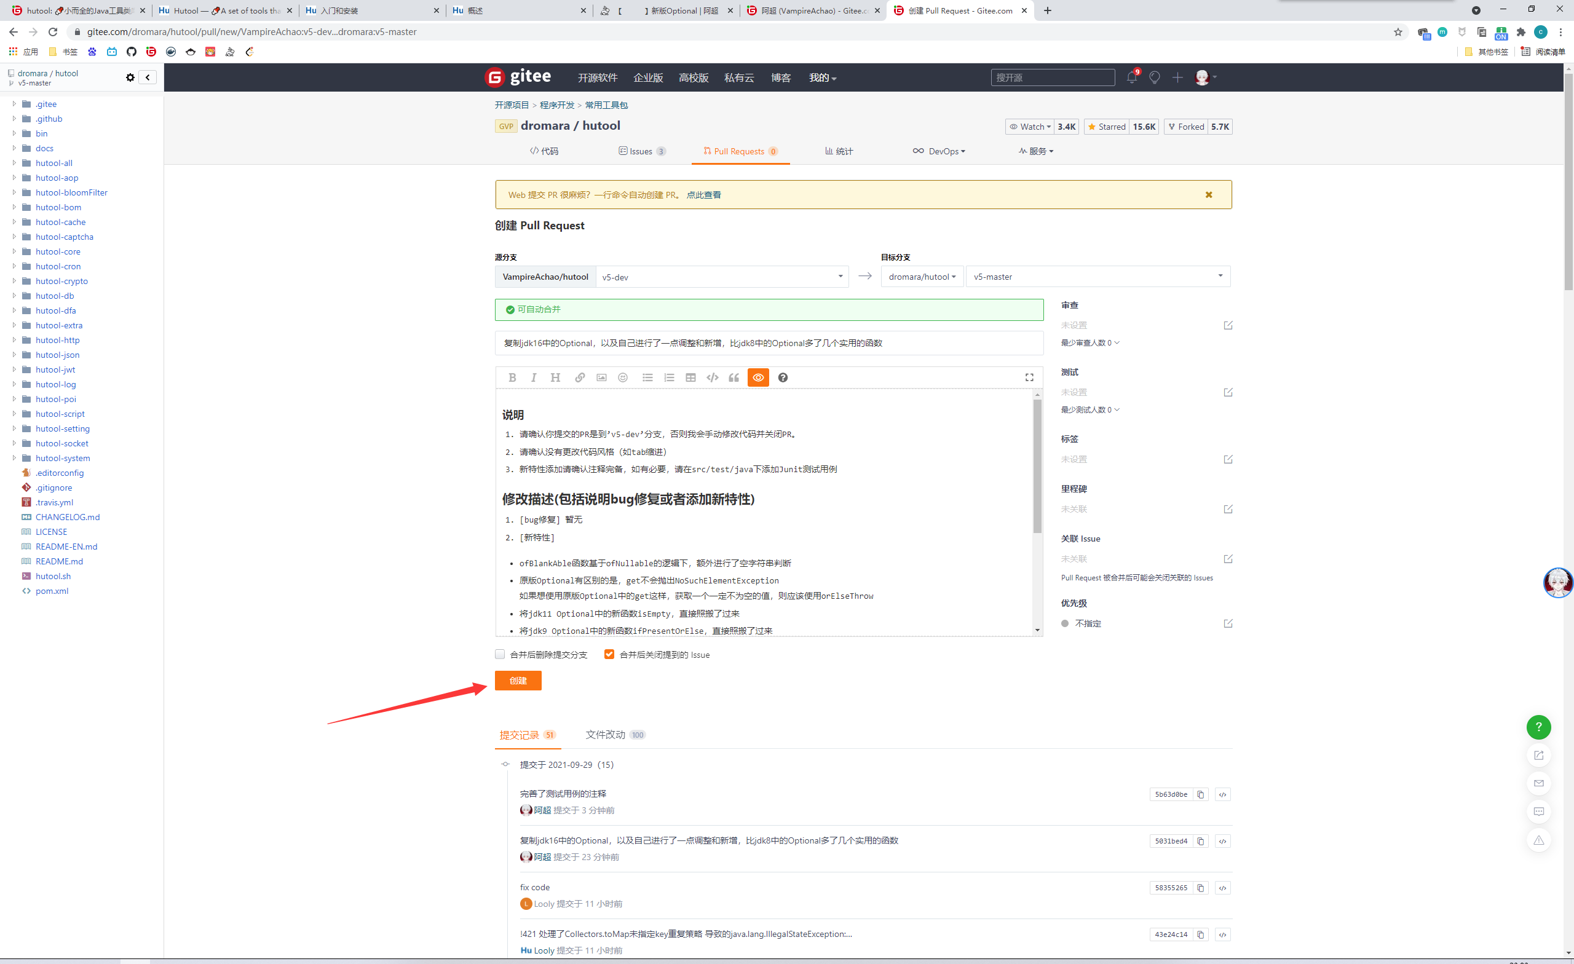Click the orange 创建 button
The width and height of the screenshot is (1574, 964).
[x=518, y=681]
